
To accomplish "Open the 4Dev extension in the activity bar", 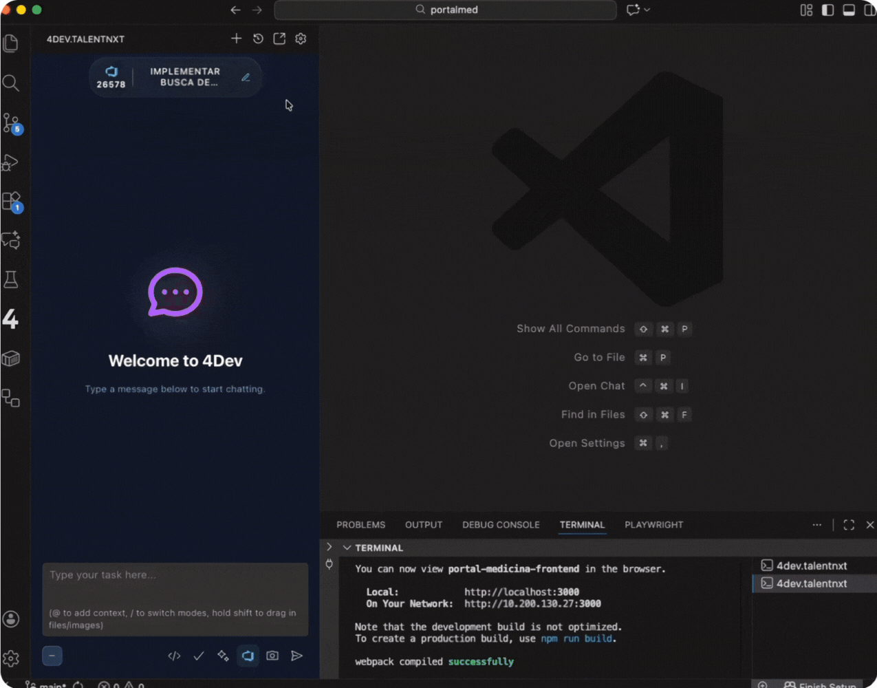I will tap(10, 319).
